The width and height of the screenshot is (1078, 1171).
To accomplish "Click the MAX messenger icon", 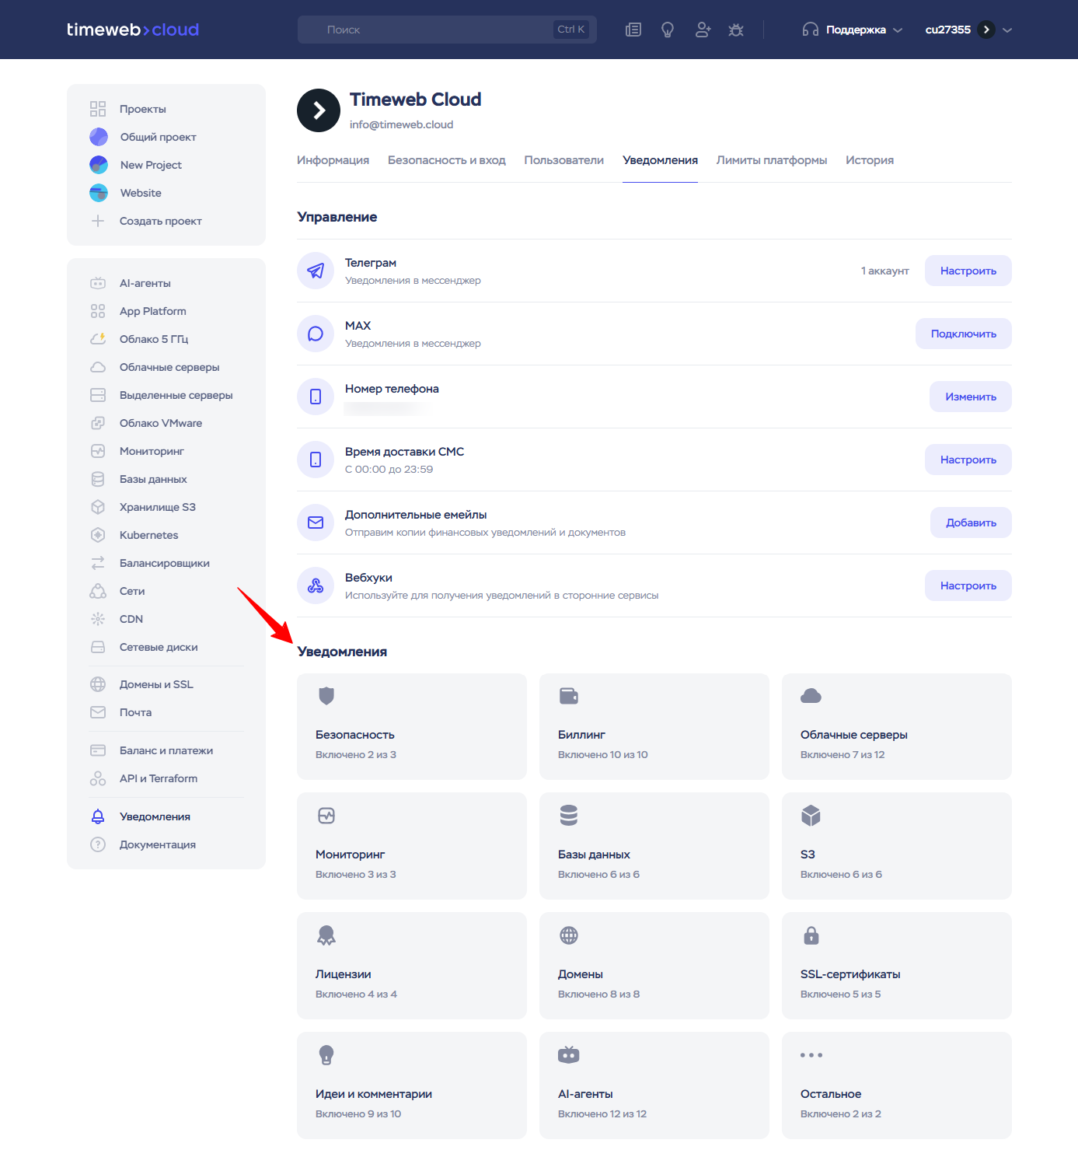I will (x=316, y=334).
